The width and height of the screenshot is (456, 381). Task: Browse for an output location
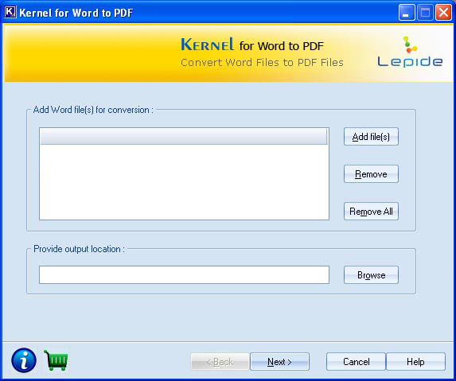pyautogui.click(x=371, y=275)
